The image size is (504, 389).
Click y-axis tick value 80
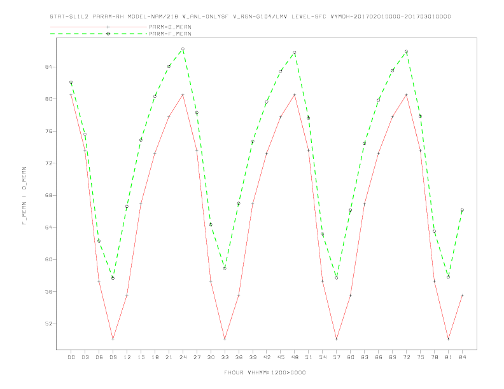[49, 99]
